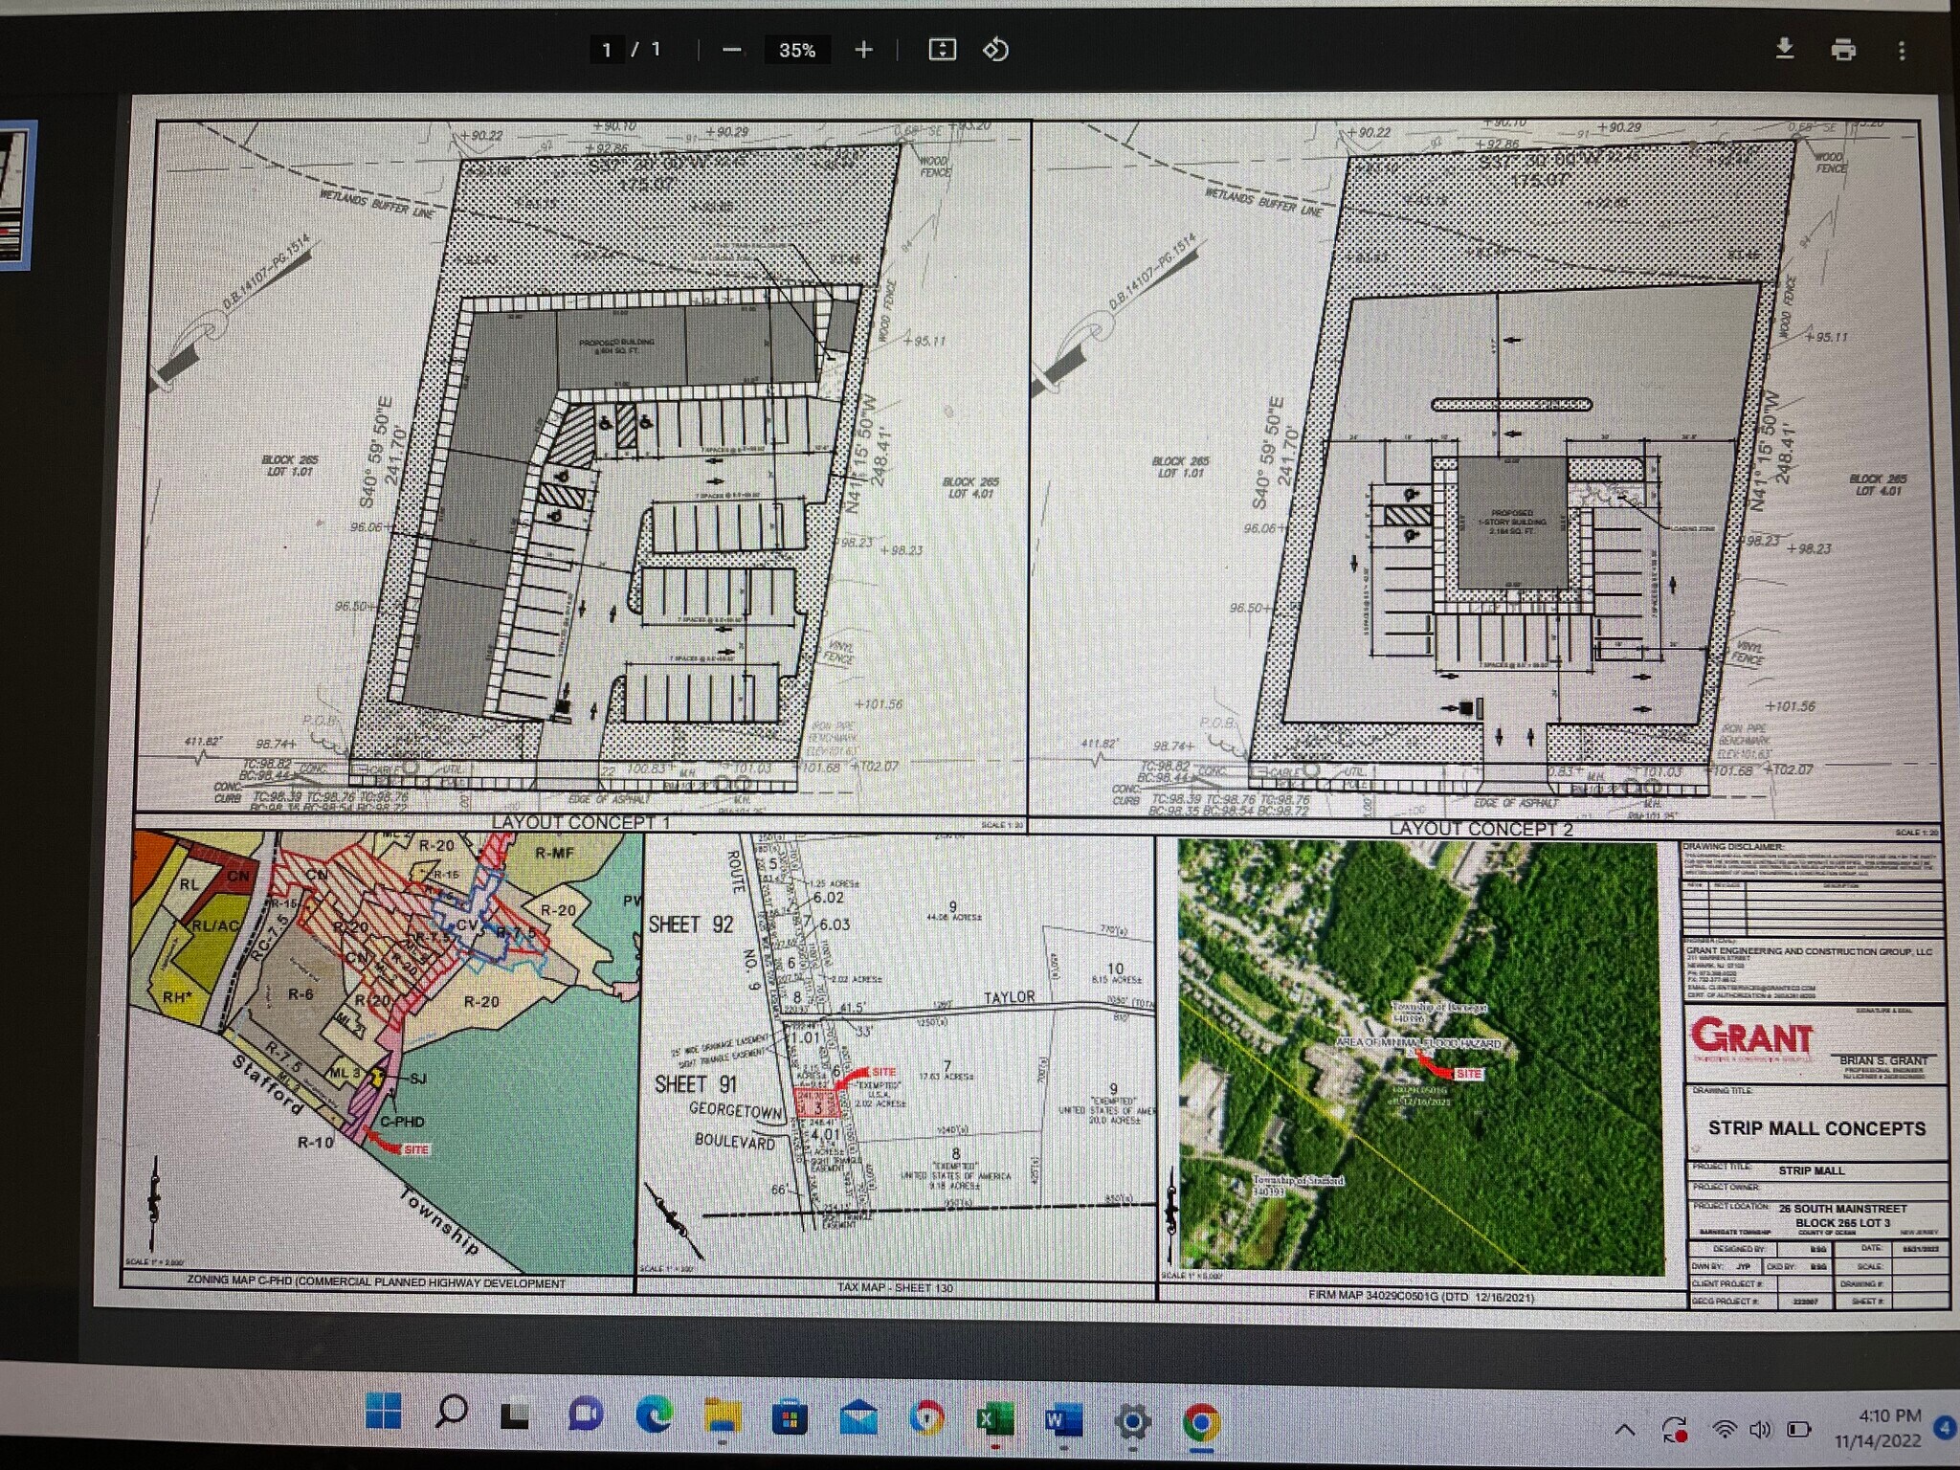This screenshot has height=1470, width=1960.
Task: Click the current page number field
Action: [x=607, y=50]
